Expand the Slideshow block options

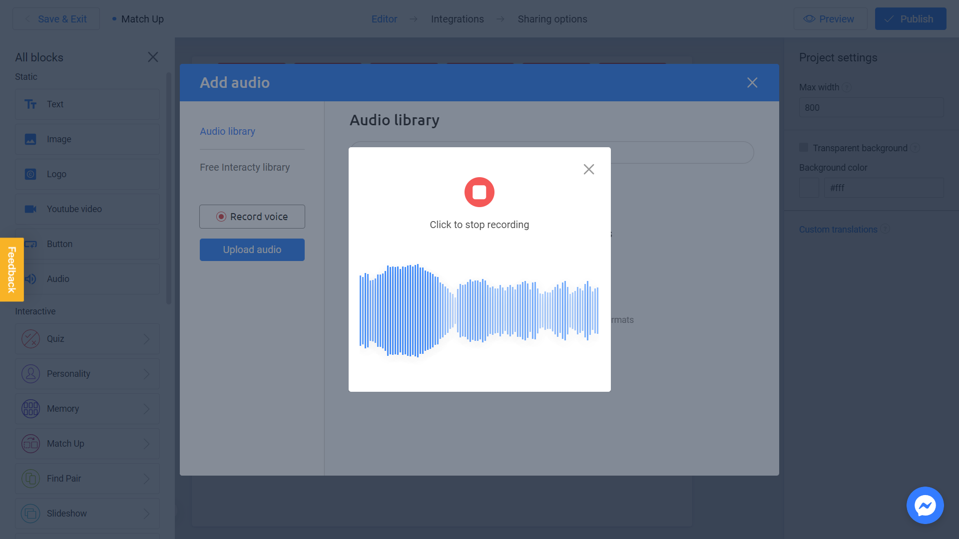click(146, 514)
